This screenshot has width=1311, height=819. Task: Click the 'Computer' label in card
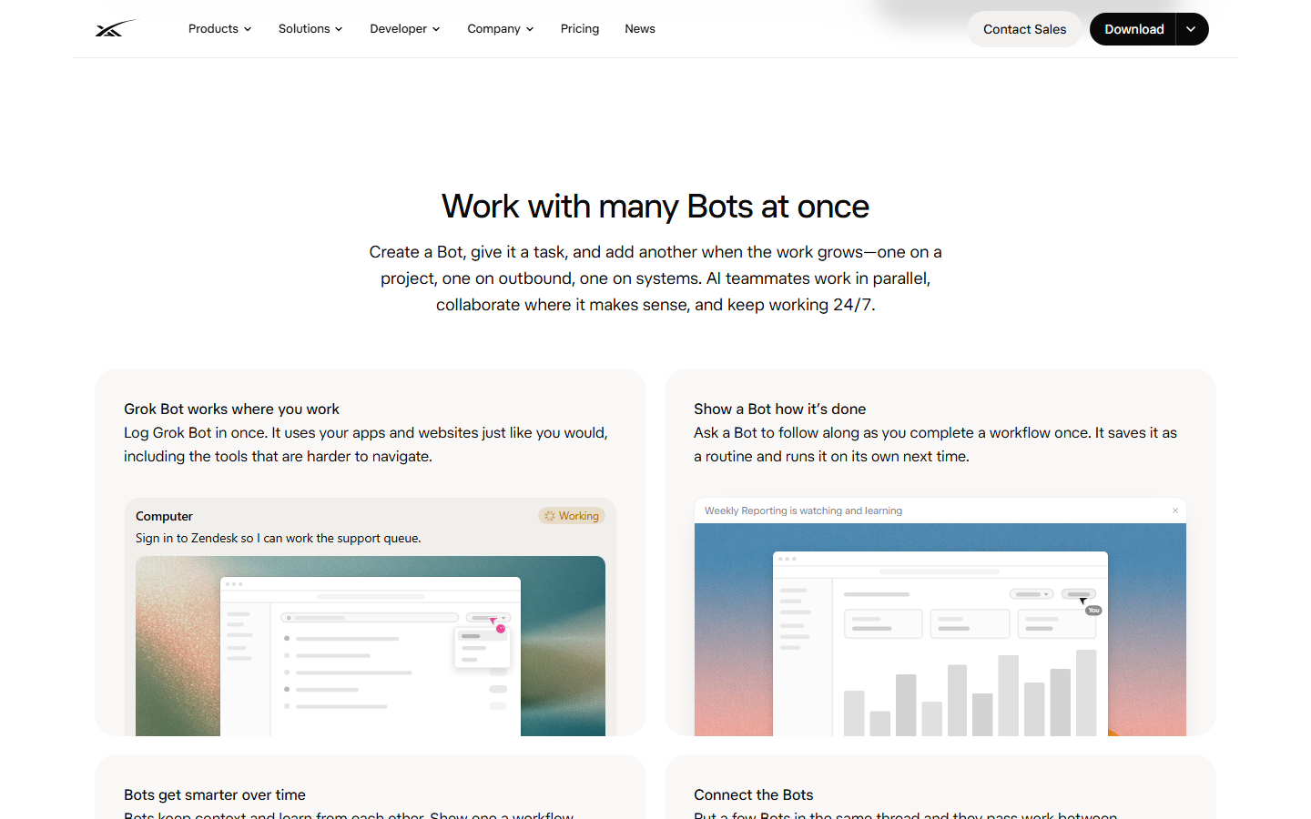164,516
